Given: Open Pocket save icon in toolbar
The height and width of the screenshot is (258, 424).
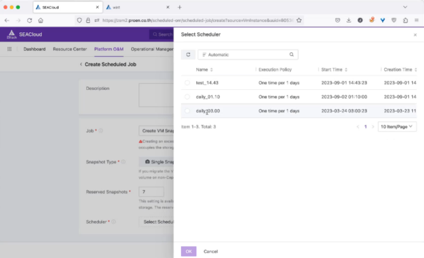Looking at the screenshot, I should pos(337,21).
